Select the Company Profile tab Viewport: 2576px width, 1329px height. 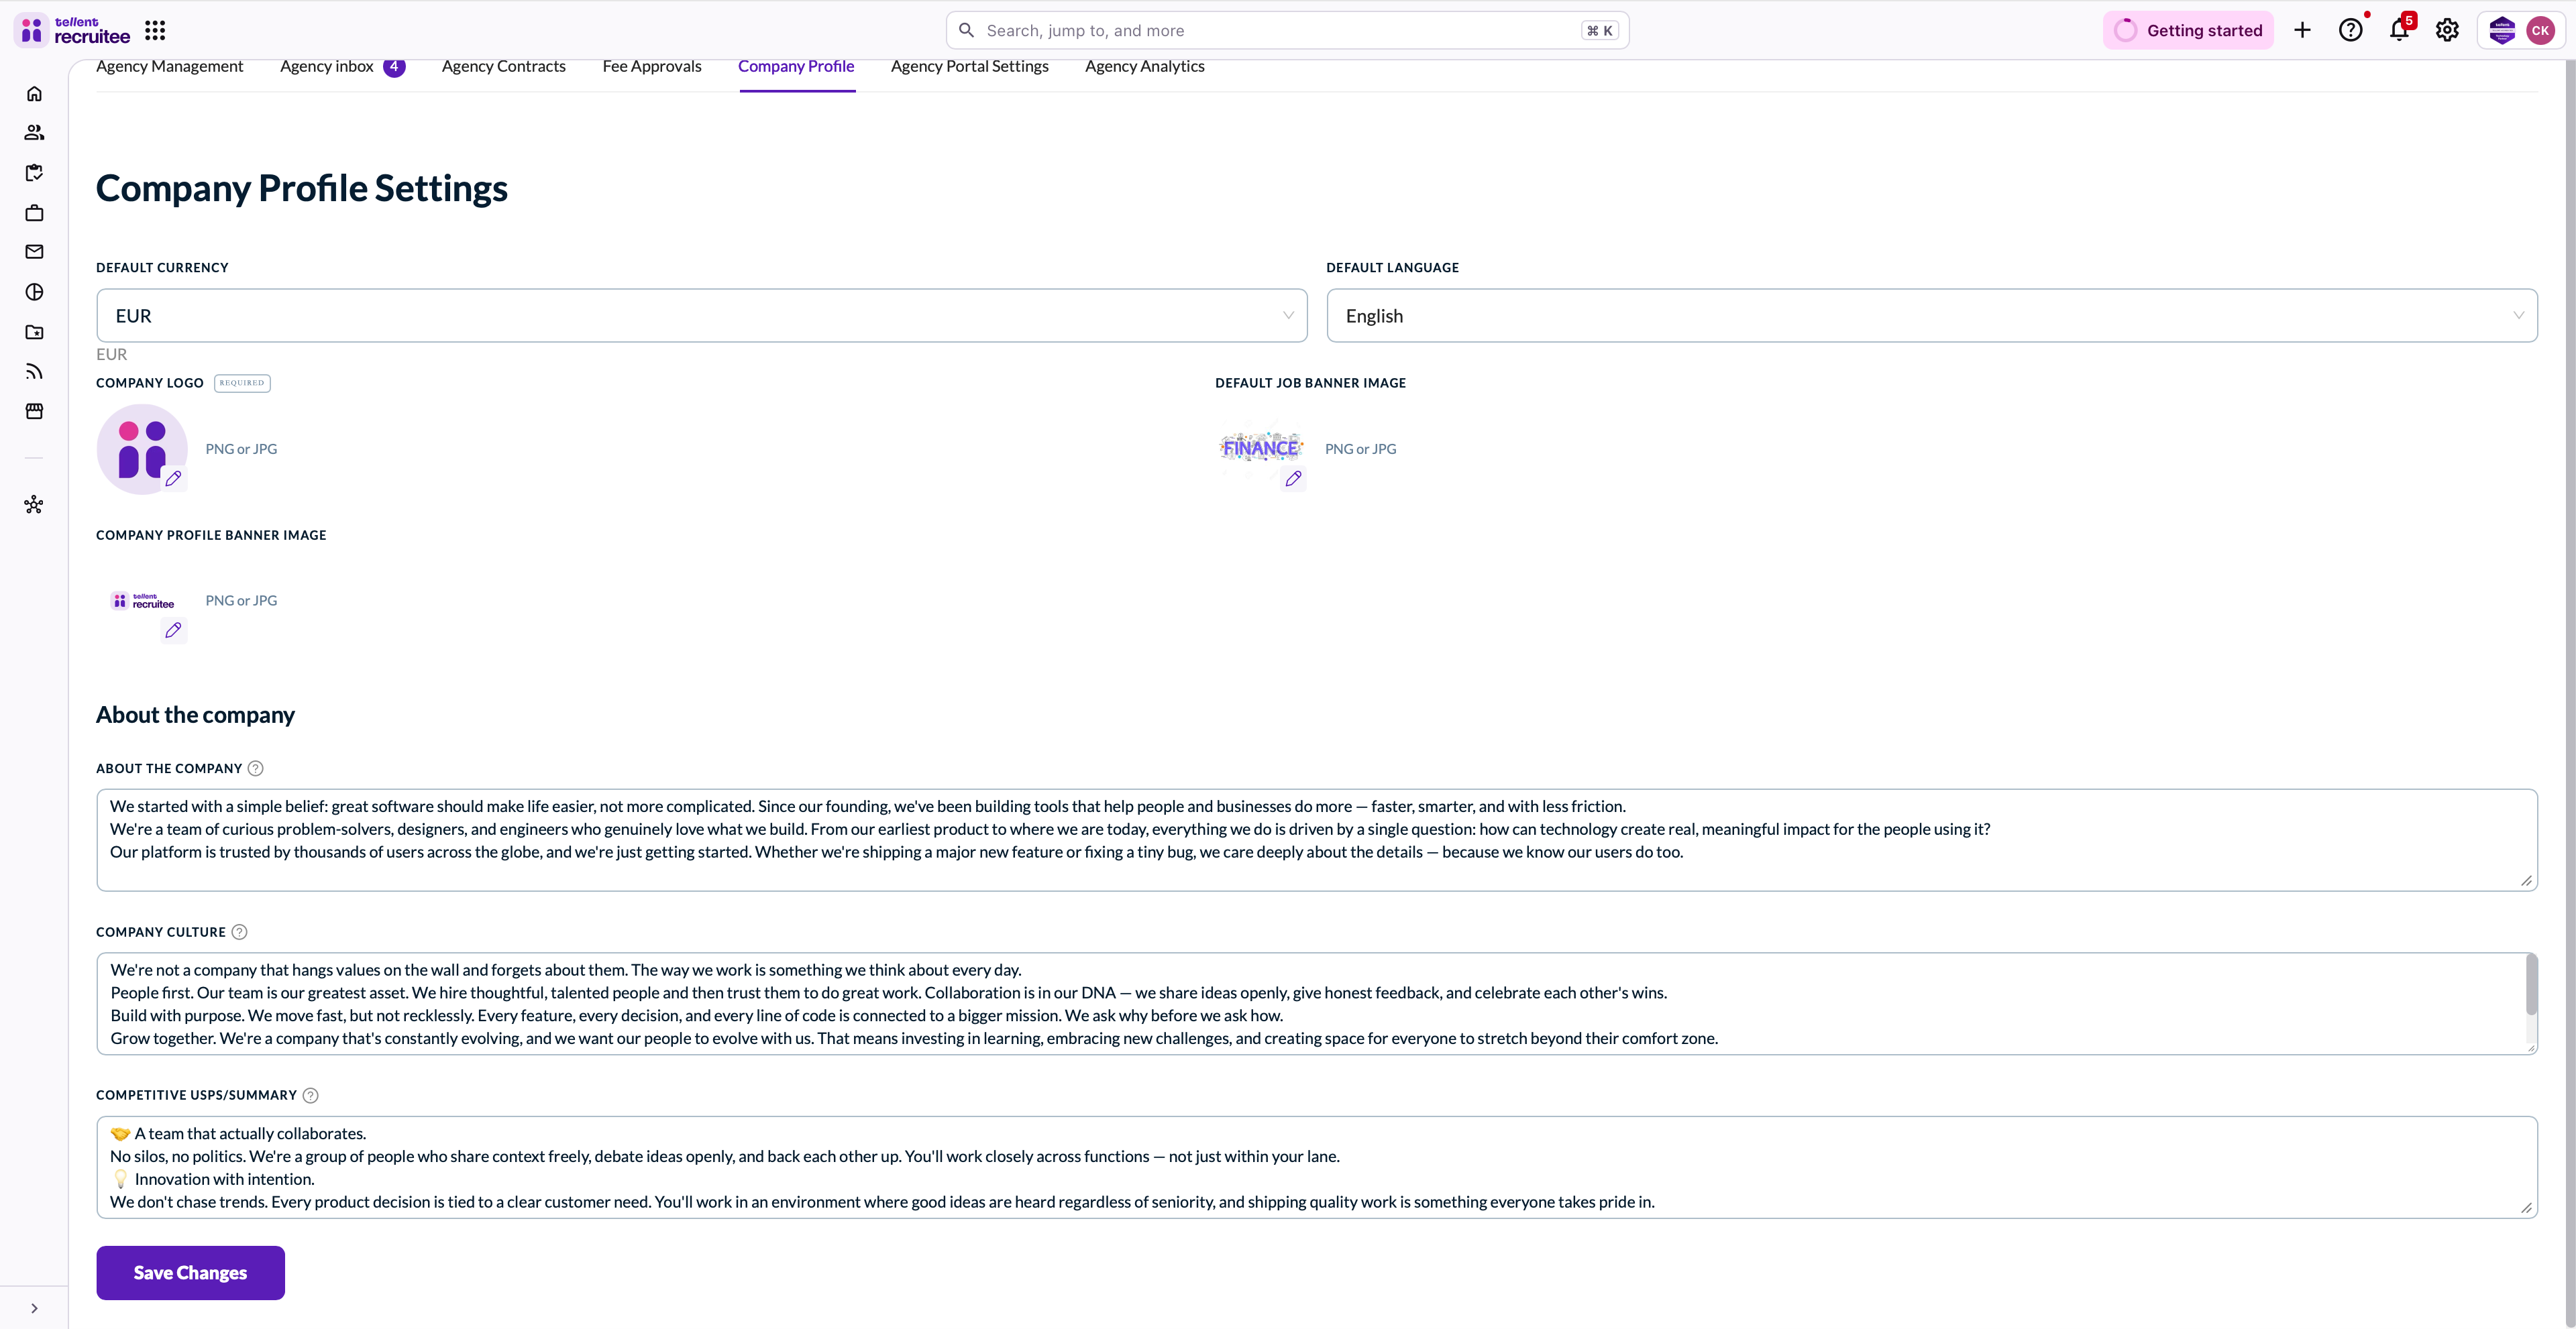coord(796,66)
